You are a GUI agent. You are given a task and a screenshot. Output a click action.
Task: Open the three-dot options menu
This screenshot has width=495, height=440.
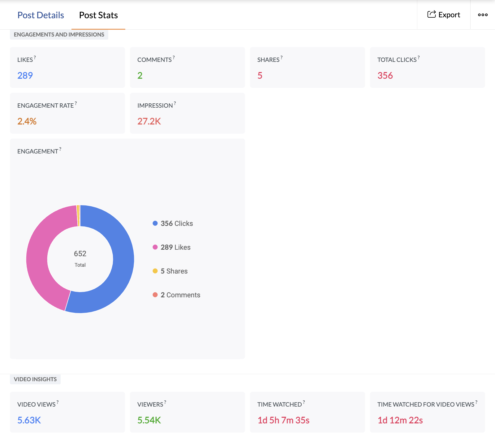[483, 15]
